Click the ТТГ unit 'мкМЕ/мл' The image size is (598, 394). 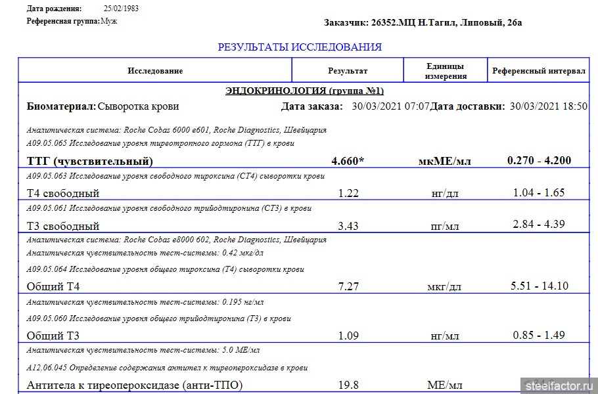click(445, 161)
